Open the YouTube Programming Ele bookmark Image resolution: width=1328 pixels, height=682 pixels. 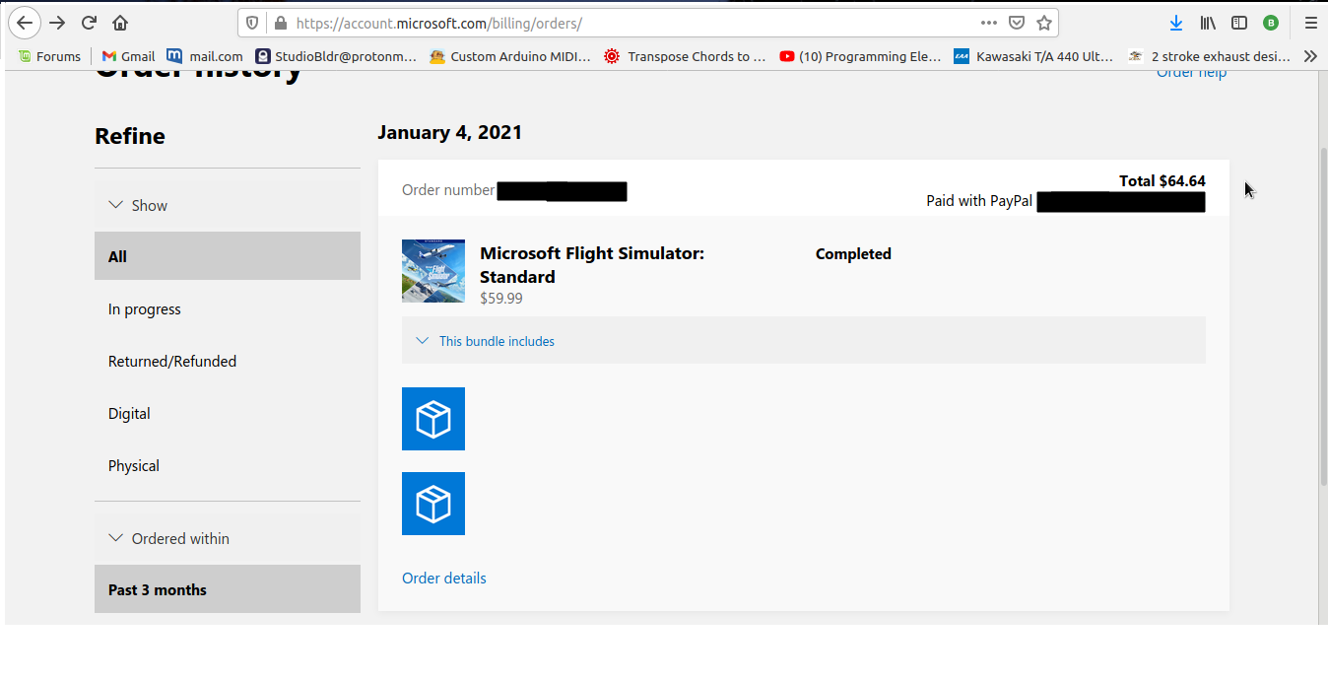(x=860, y=56)
